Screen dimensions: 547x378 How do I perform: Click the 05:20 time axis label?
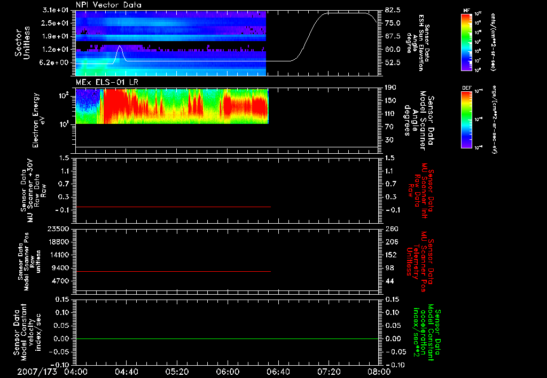pos(177,372)
